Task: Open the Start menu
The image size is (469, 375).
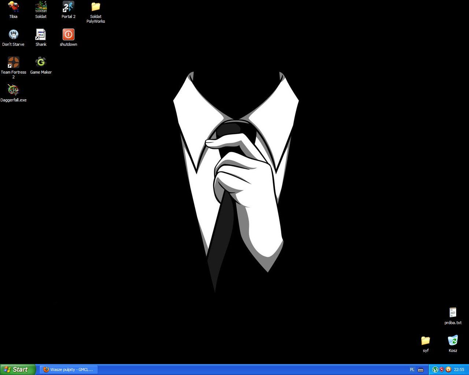Action: coord(18,370)
